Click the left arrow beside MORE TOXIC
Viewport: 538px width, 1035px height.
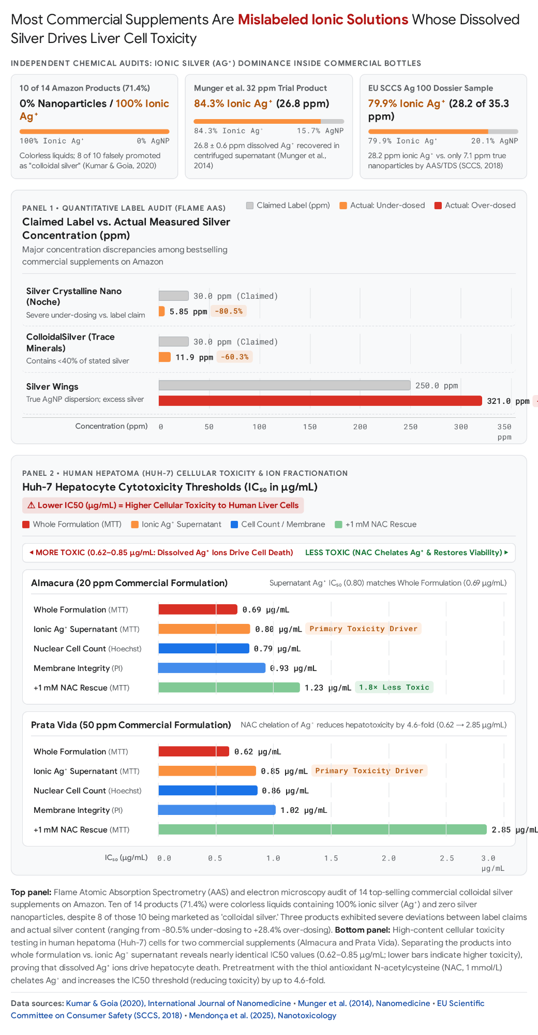coord(32,552)
